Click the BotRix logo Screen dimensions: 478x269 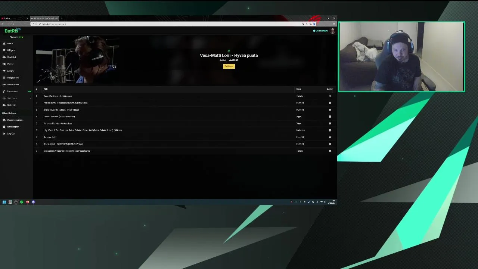(12, 31)
